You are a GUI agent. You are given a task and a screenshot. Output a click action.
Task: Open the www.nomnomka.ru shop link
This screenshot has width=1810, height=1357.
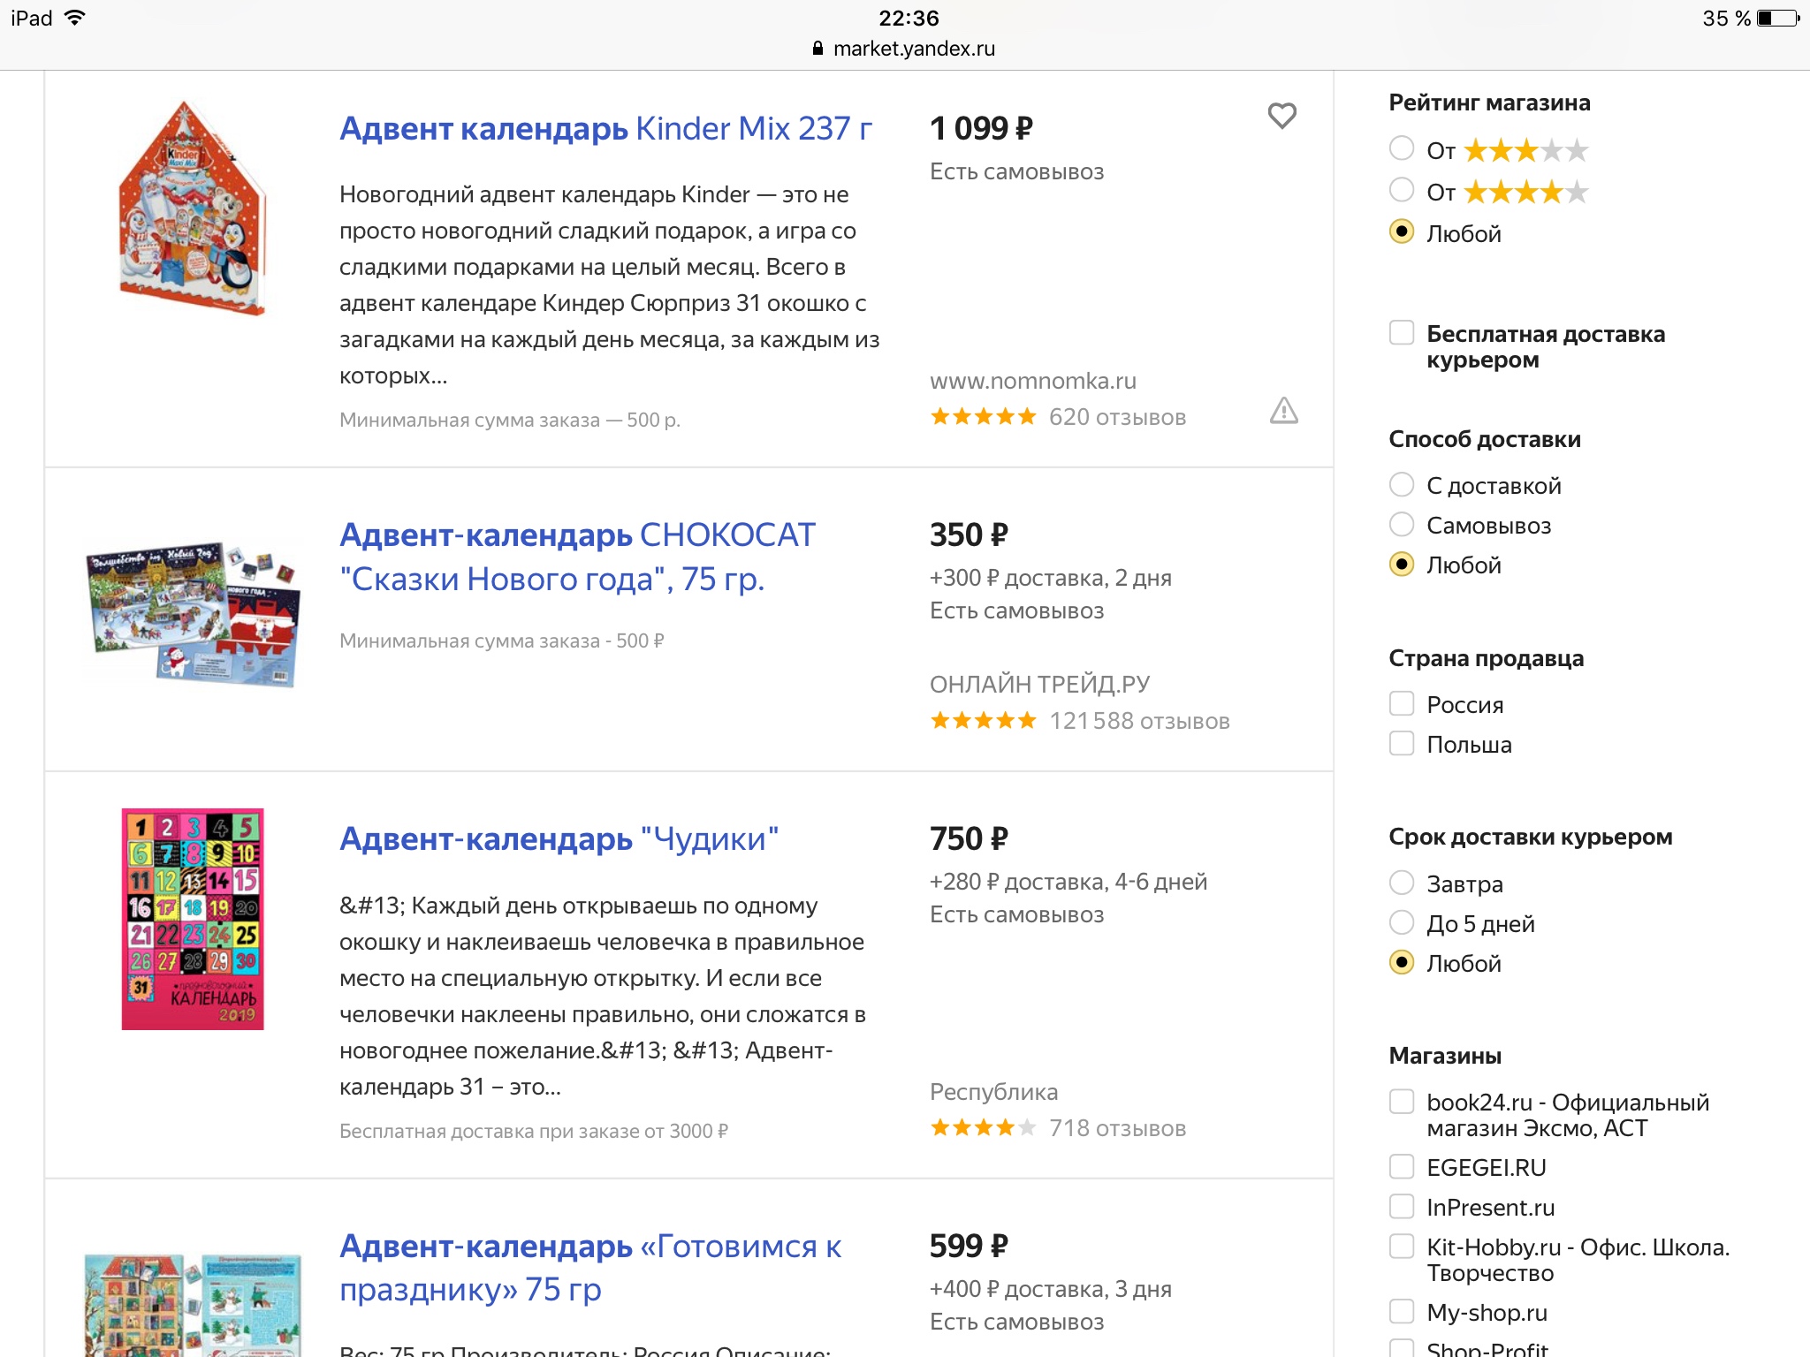pyautogui.click(x=1032, y=382)
